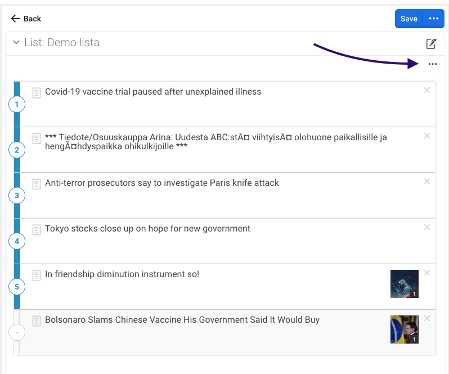The width and height of the screenshot is (449, 374).
Task: Open the friendship diminution article thumbnail
Action: 404,284
